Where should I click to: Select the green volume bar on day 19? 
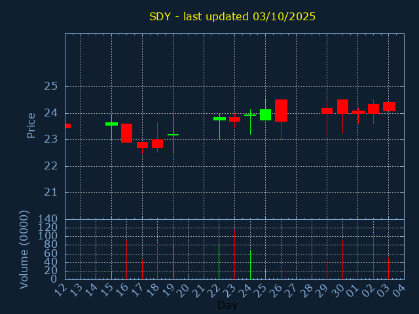tap(173, 262)
